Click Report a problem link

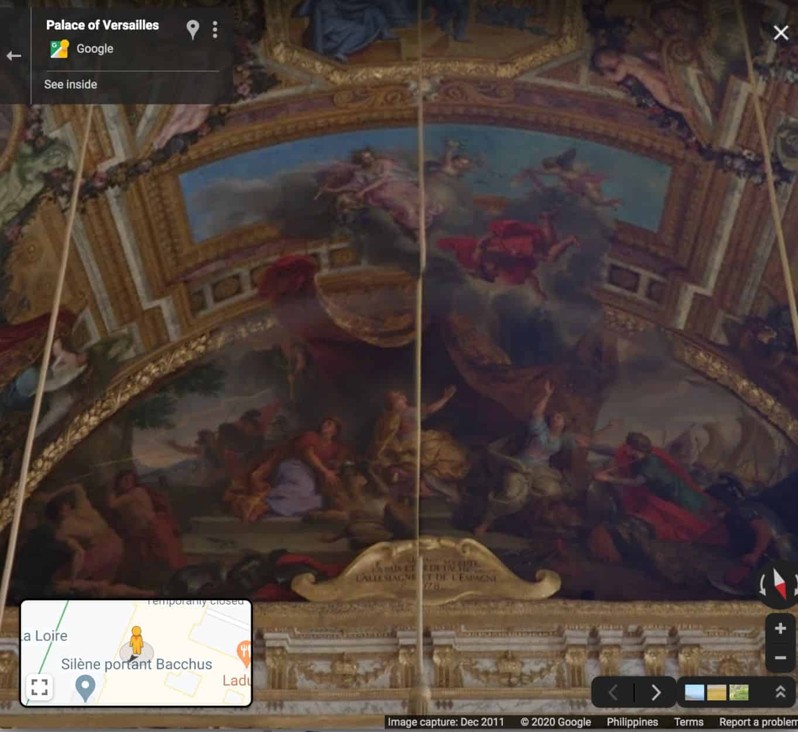coord(758,722)
